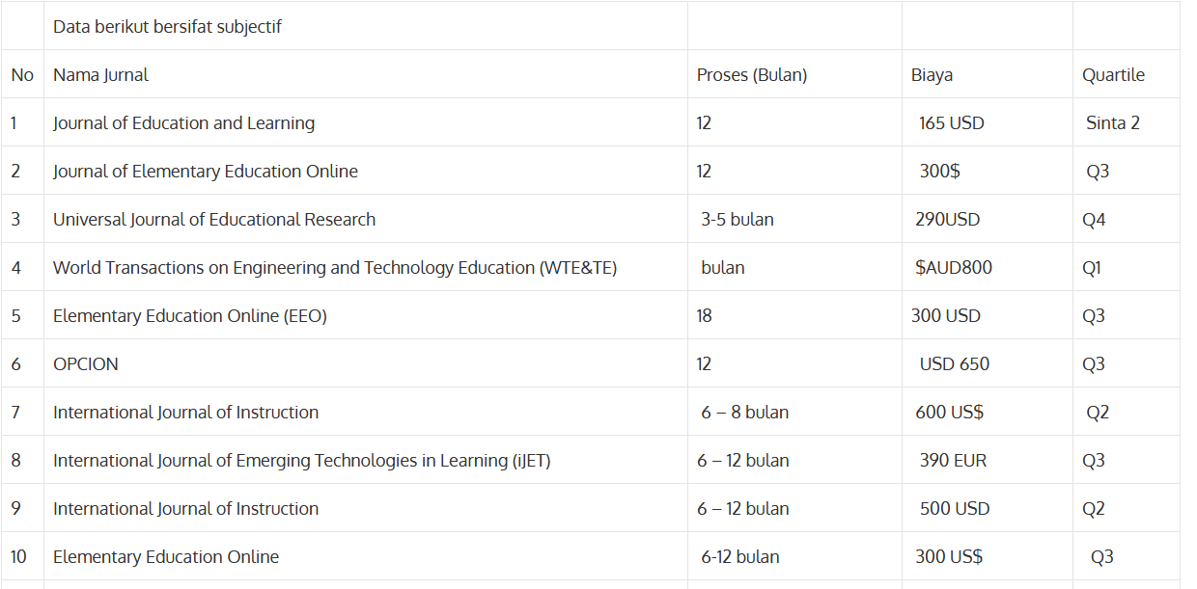Viewport: 1197px width, 589px height.
Task: Select the "Quartile" column header
Action: click(x=1113, y=75)
